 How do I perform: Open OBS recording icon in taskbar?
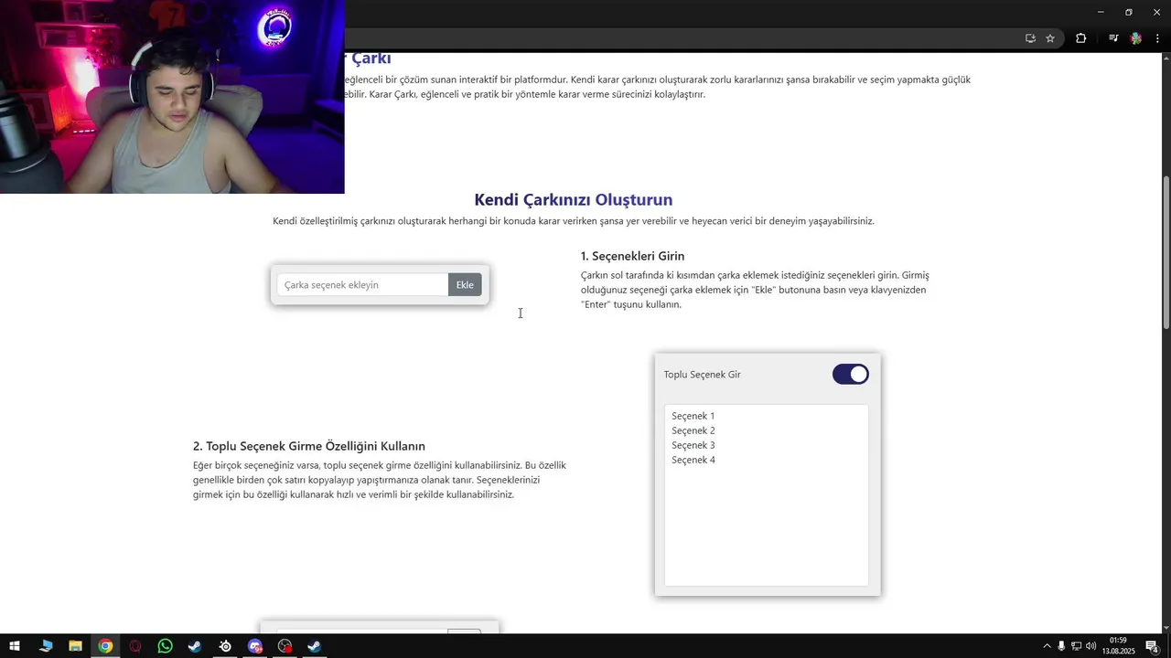point(285,646)
